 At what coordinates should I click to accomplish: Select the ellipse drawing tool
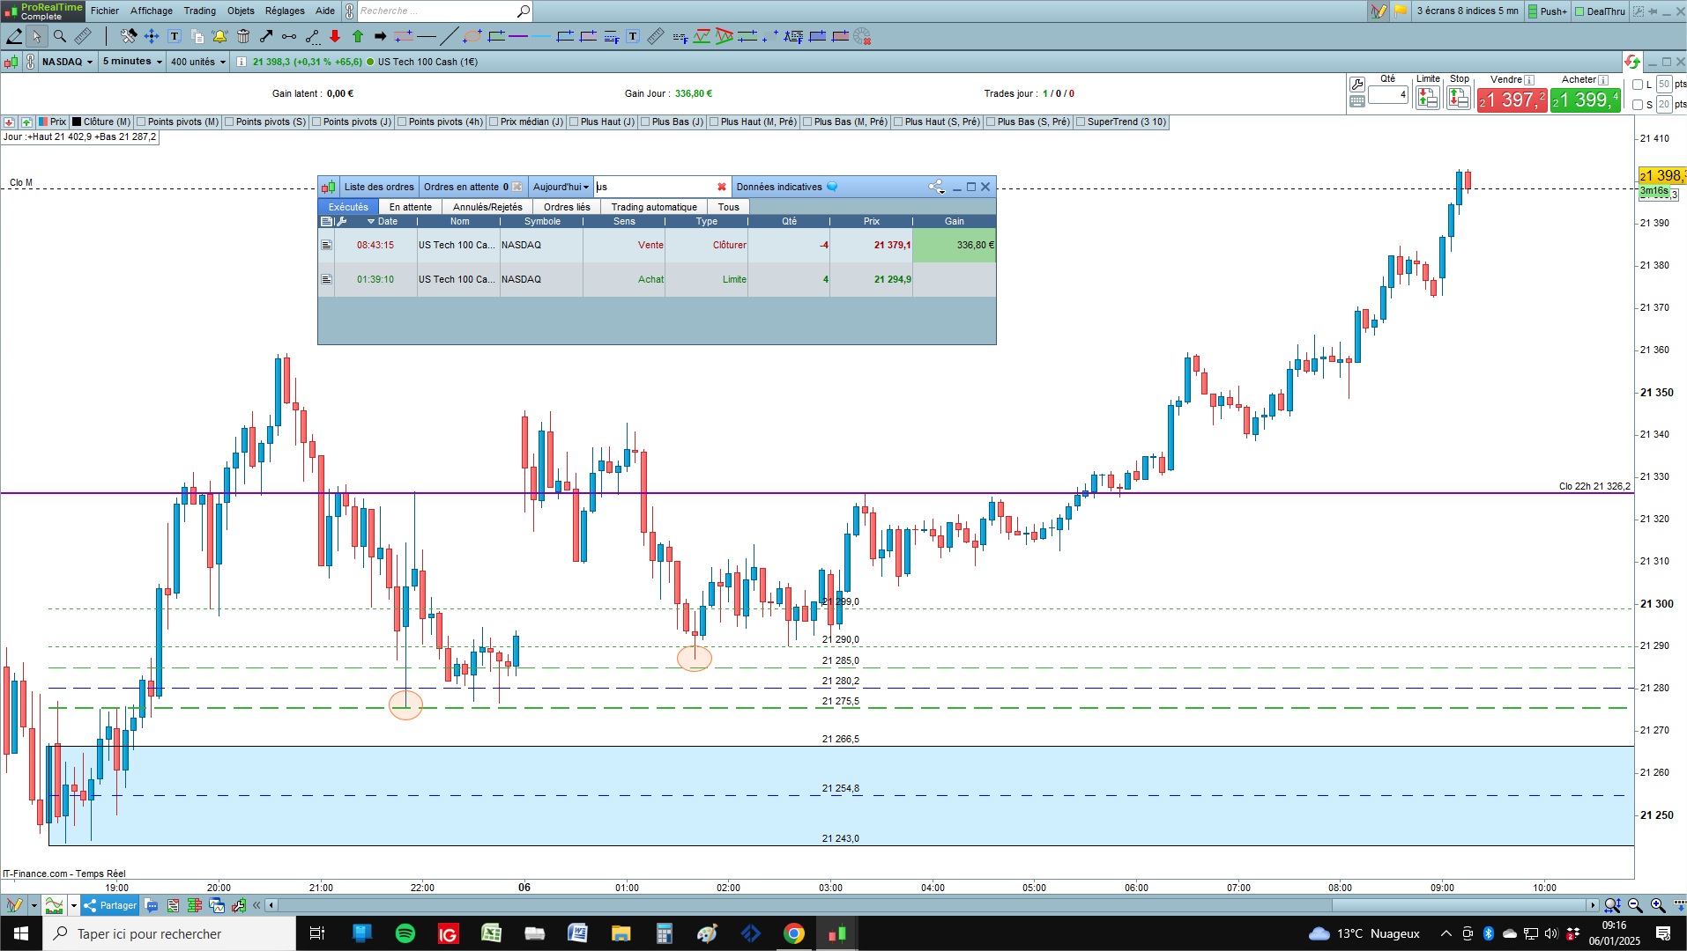(472, 36)
